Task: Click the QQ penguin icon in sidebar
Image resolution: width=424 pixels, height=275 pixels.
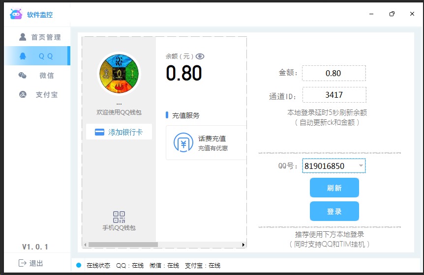Action: pyautogui.click(x=23, y=56)
